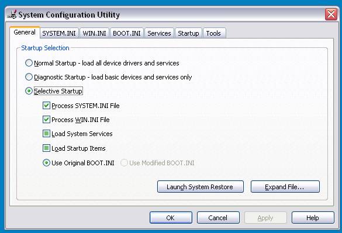342x233 pixels.
Task: Open Help for the configuration utility
Action: (313, 217)
